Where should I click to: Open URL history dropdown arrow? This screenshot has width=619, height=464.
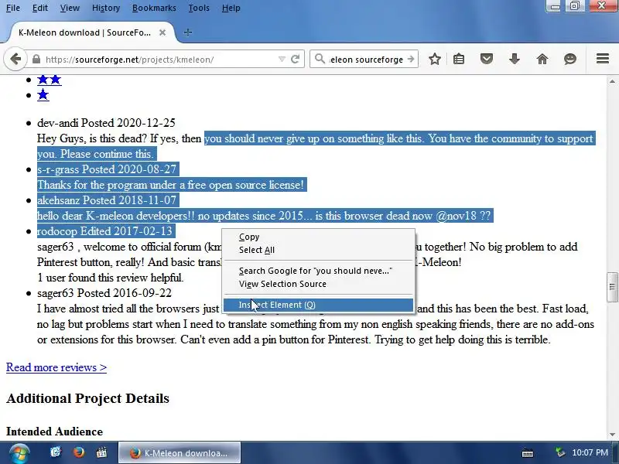(x=282, y=60)
